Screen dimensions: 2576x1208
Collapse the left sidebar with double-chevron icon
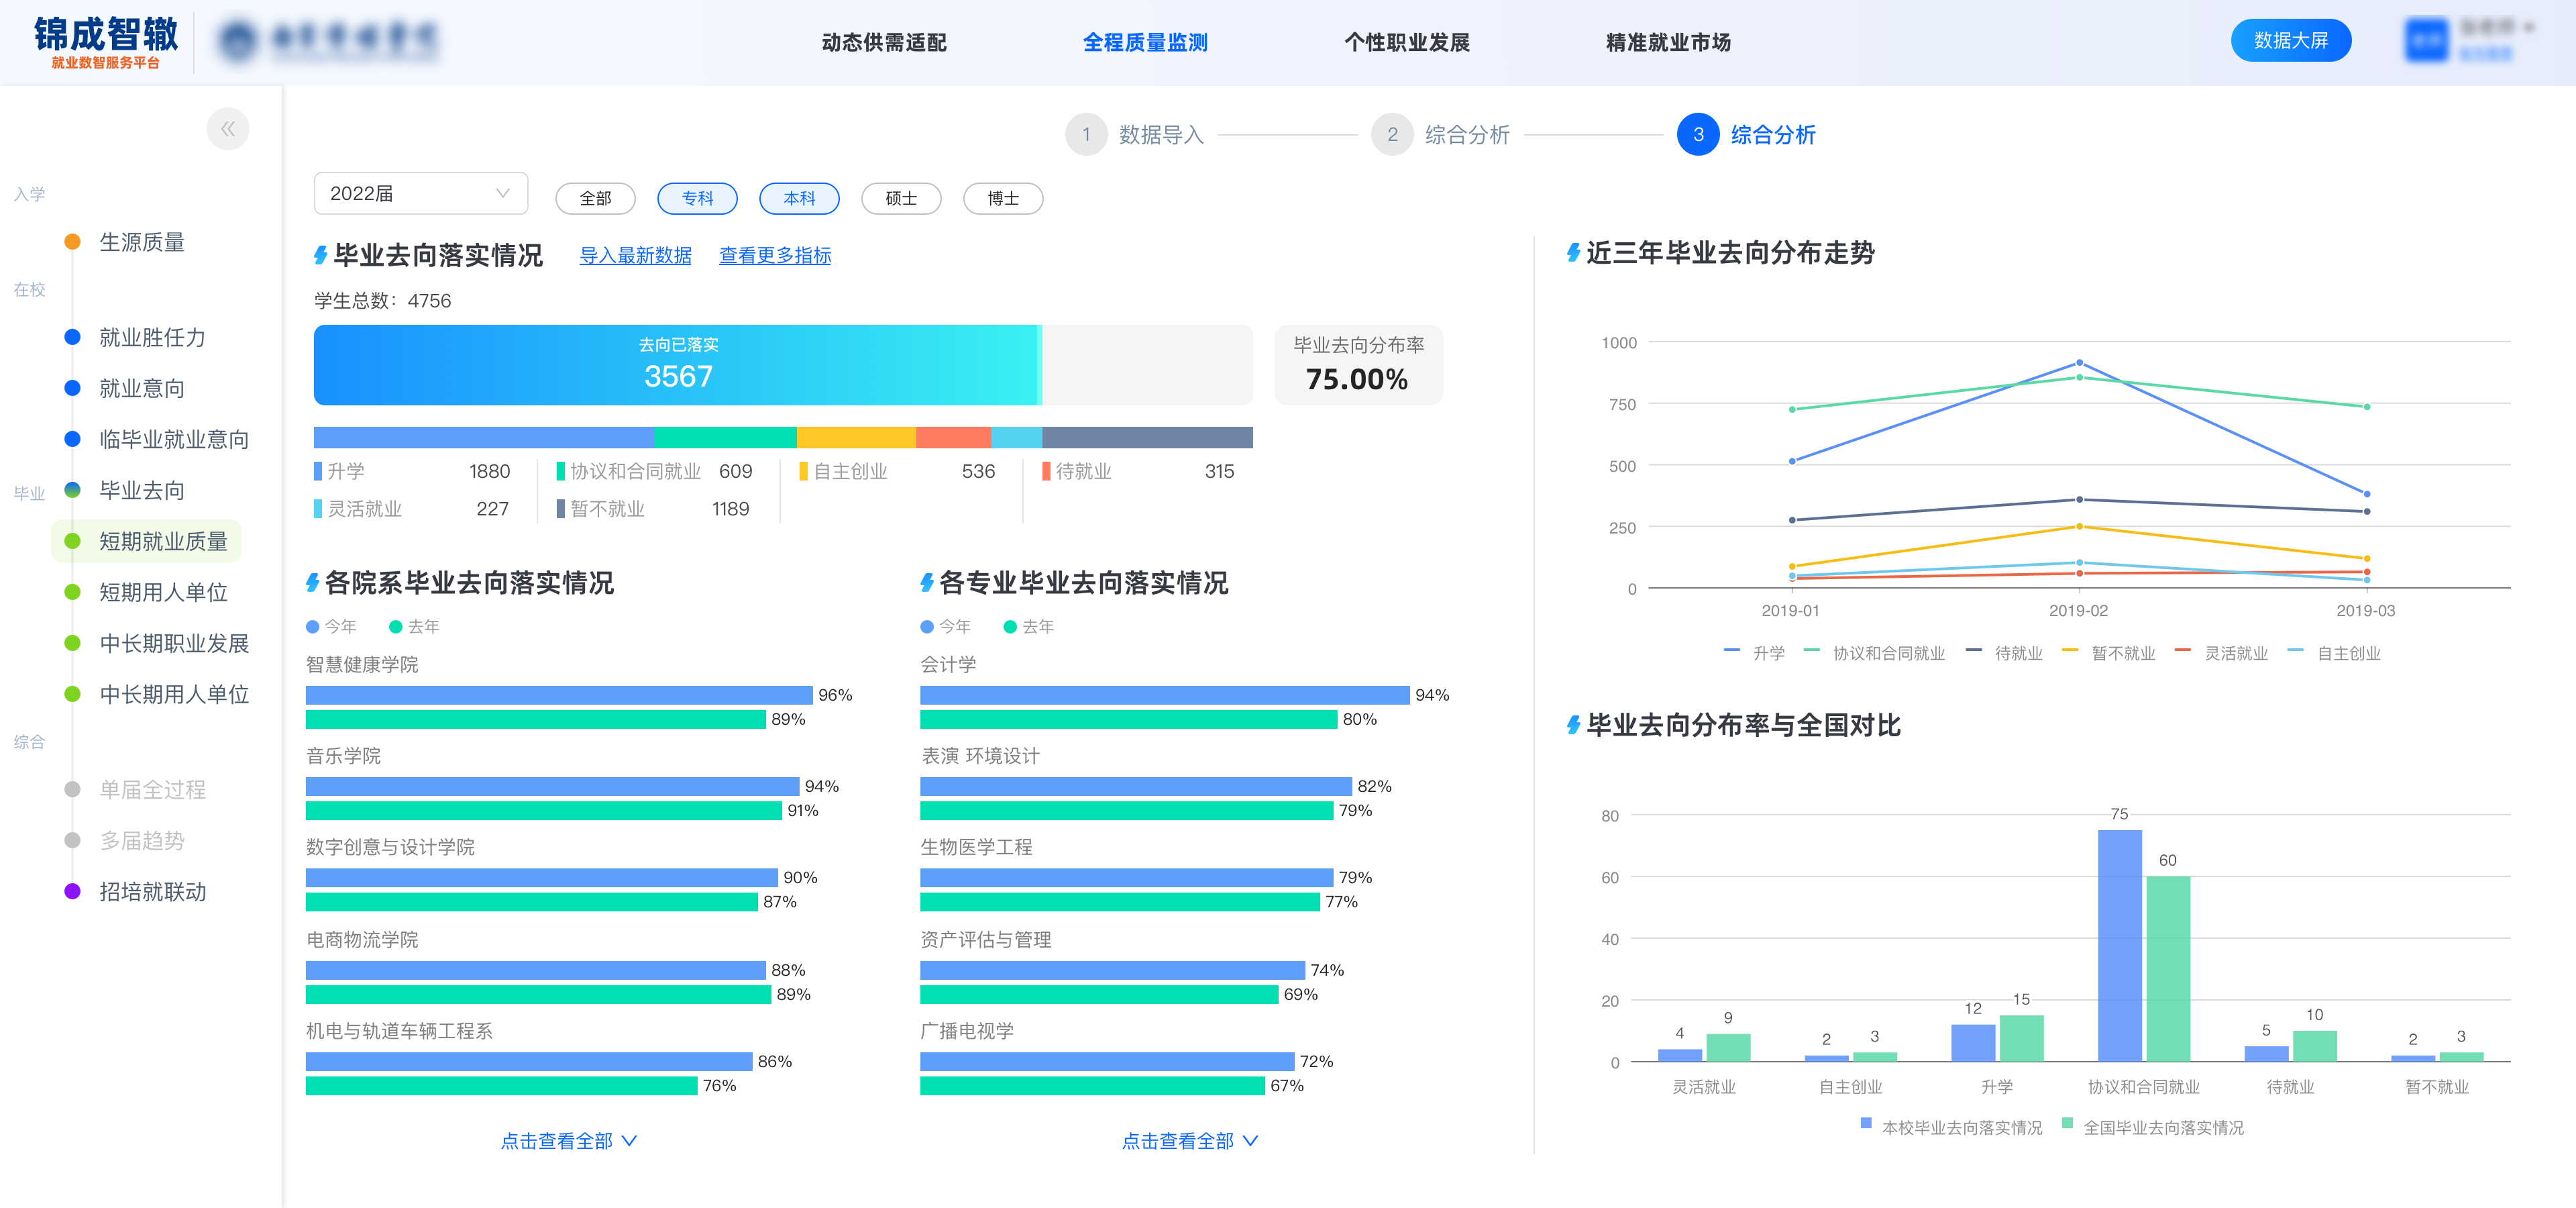(228, 129)
